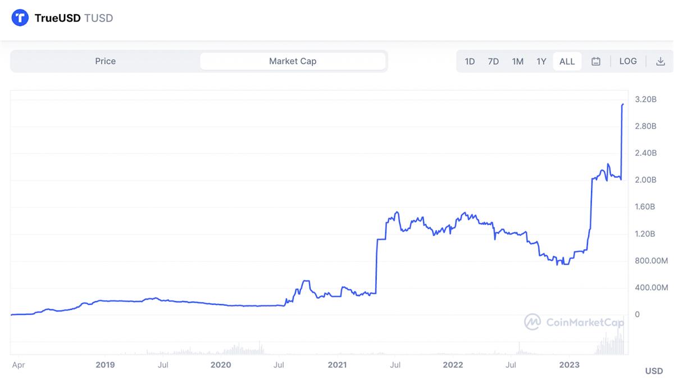Viewport: 674px width, 379px height.
Task: Click the chart's peak near 3.20B
Action: tap(622, 105)
